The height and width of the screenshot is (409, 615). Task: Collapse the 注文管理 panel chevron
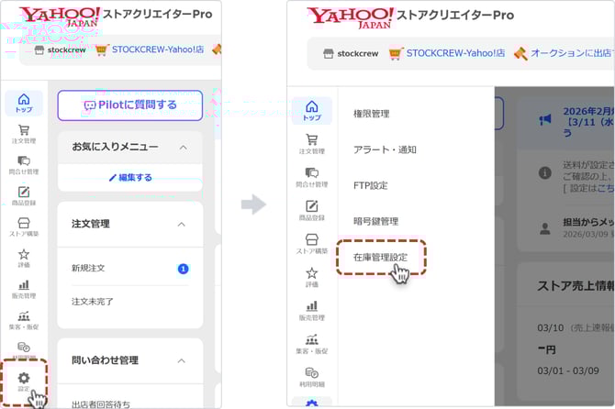click(x=182, y=224)
